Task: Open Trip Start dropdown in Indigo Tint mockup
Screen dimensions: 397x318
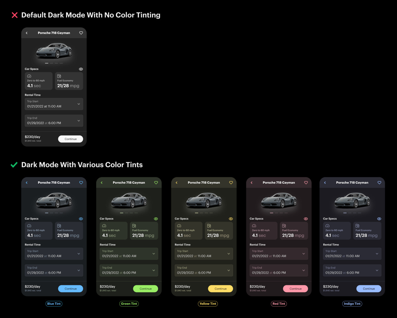Action: [352, 254]
